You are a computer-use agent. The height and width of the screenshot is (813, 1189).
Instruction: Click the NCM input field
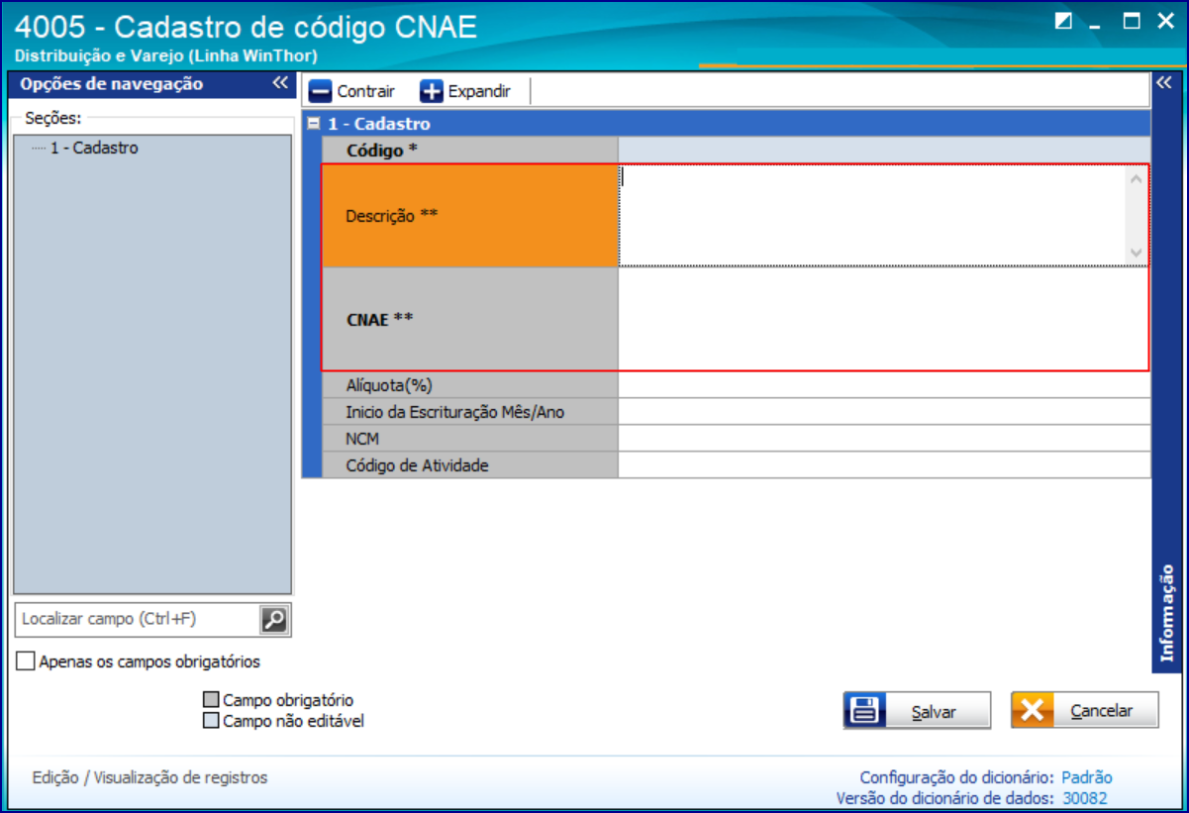(x=884, y=439)
